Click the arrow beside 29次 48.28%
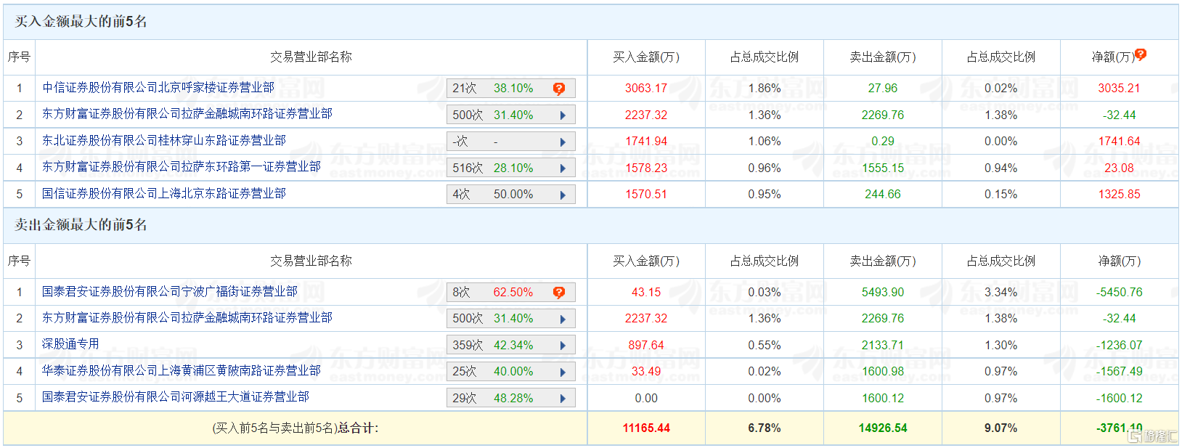Viewport: 1182px width, 448px height. [563, 398]
